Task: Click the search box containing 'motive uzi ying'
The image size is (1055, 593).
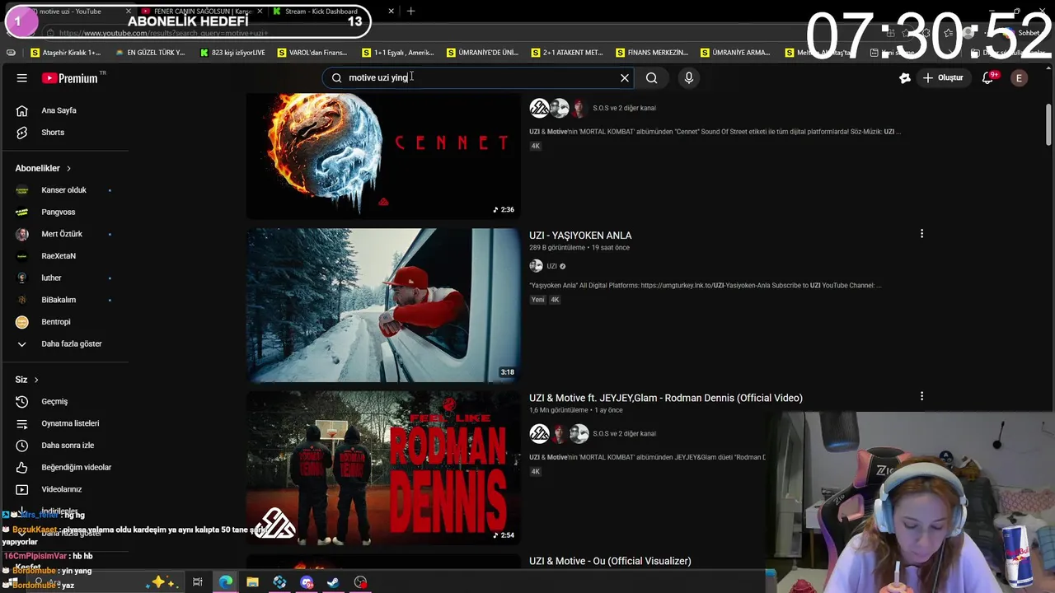Action: coord(478,77)
